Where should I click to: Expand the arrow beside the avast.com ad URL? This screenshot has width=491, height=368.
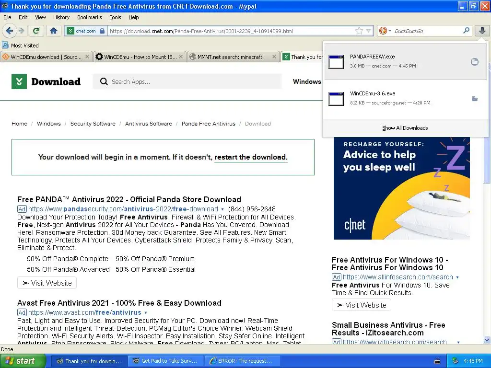pos(146,312)
